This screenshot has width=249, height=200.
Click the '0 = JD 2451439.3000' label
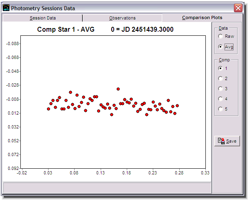[x=142, y=29]
